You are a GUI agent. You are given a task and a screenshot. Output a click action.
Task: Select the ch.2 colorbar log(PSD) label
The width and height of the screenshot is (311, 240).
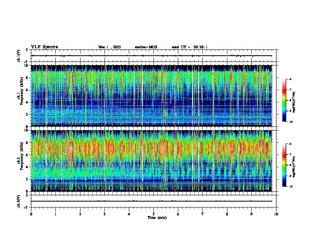[294, 167]
